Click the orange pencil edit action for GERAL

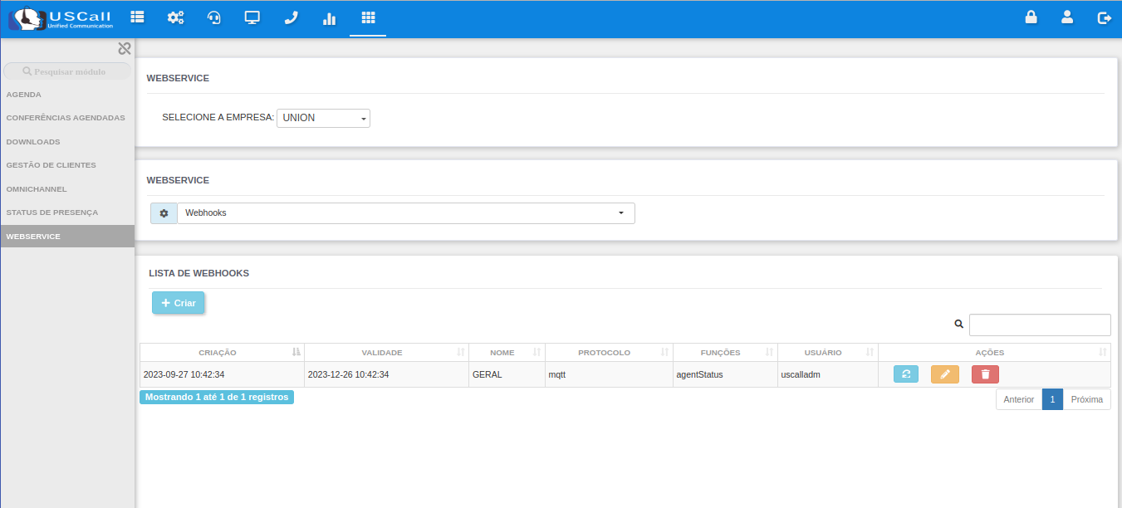[945, 374]
